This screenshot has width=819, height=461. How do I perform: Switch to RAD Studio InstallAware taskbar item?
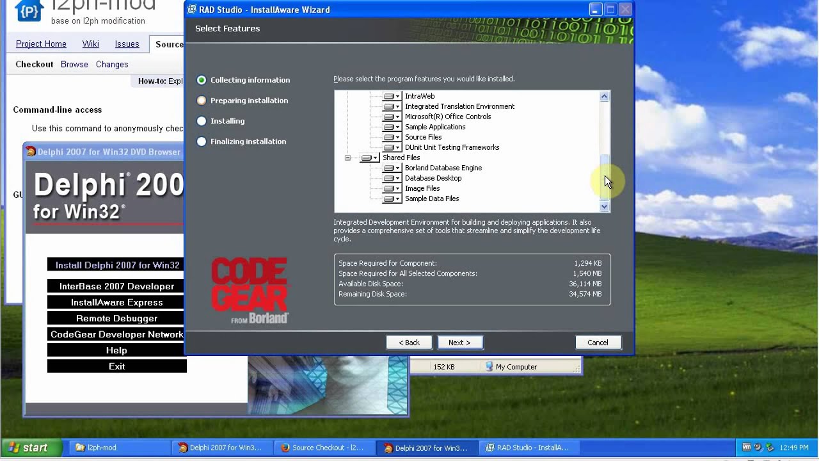click(x=530, y=448)
